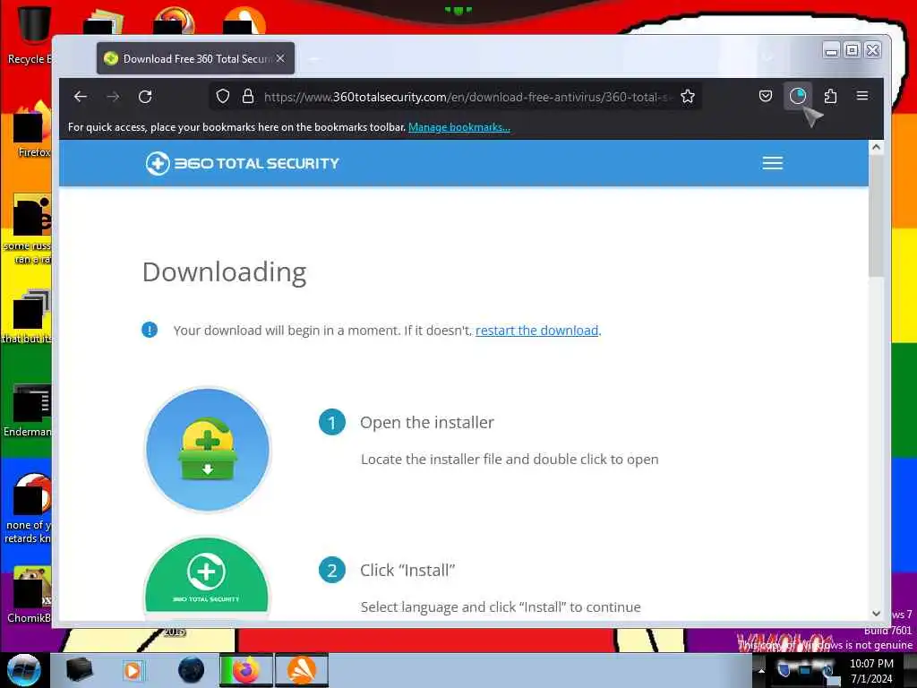Maximize the Firefox window

853,50
